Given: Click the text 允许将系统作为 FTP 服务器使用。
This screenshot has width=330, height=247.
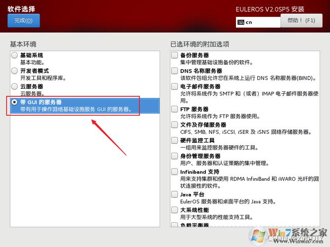Looking at the screenshot, I should [x=220, y=116].
